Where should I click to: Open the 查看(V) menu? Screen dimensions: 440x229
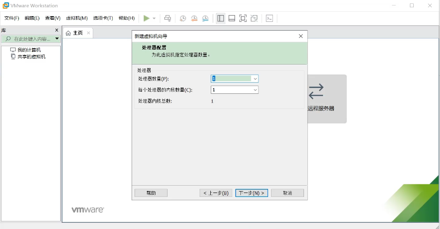coord(53,18)
